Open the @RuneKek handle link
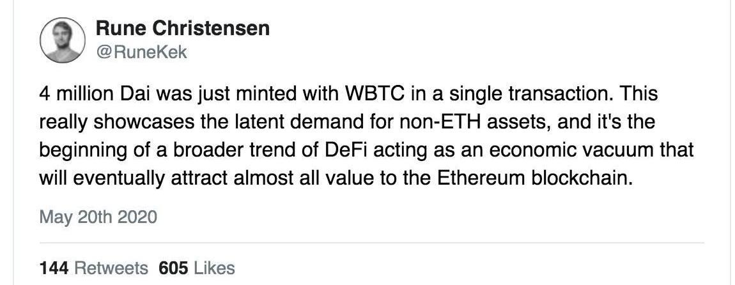Screen dimensions: 735x285 141,52
